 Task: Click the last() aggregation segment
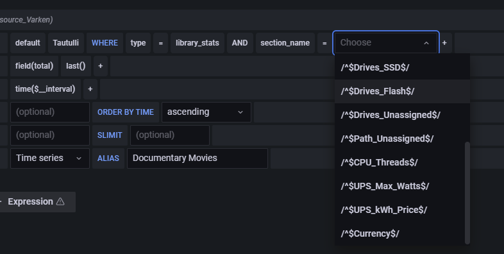pyautogui.click(x=76, y=66)
